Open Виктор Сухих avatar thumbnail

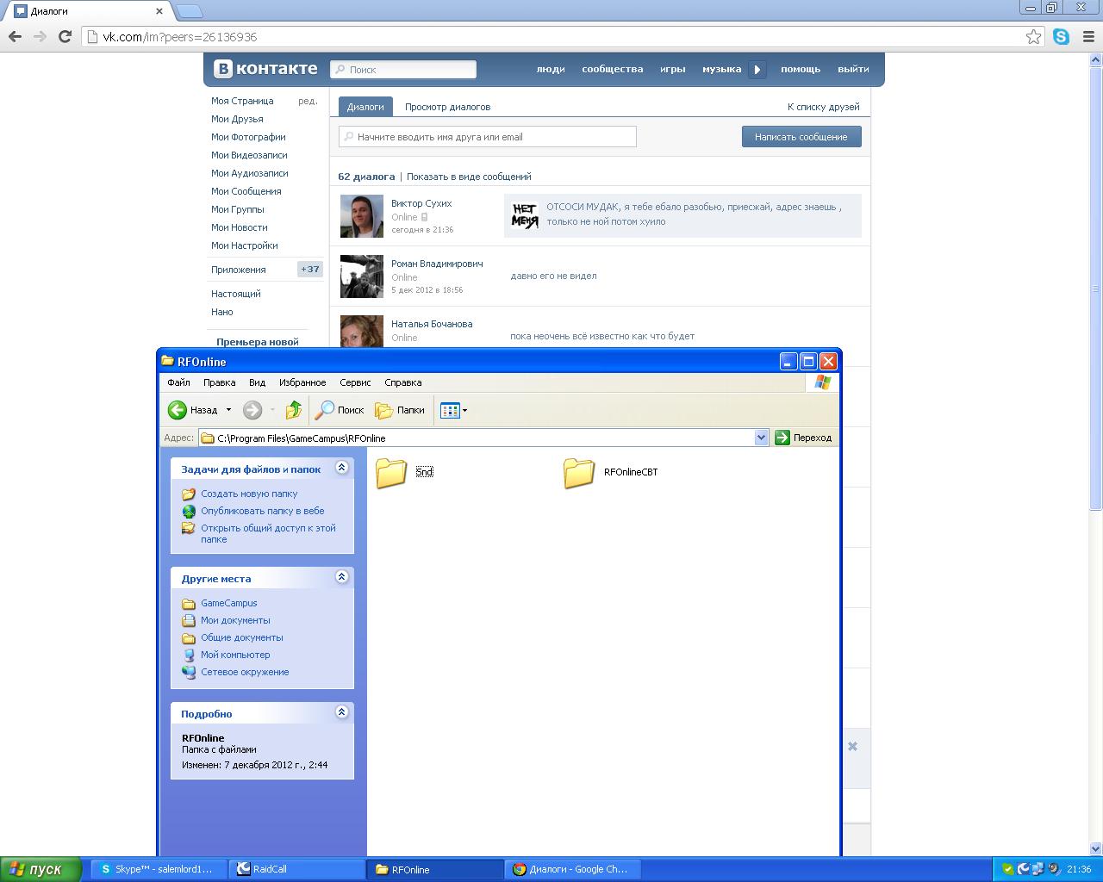[x=362, y=216]
